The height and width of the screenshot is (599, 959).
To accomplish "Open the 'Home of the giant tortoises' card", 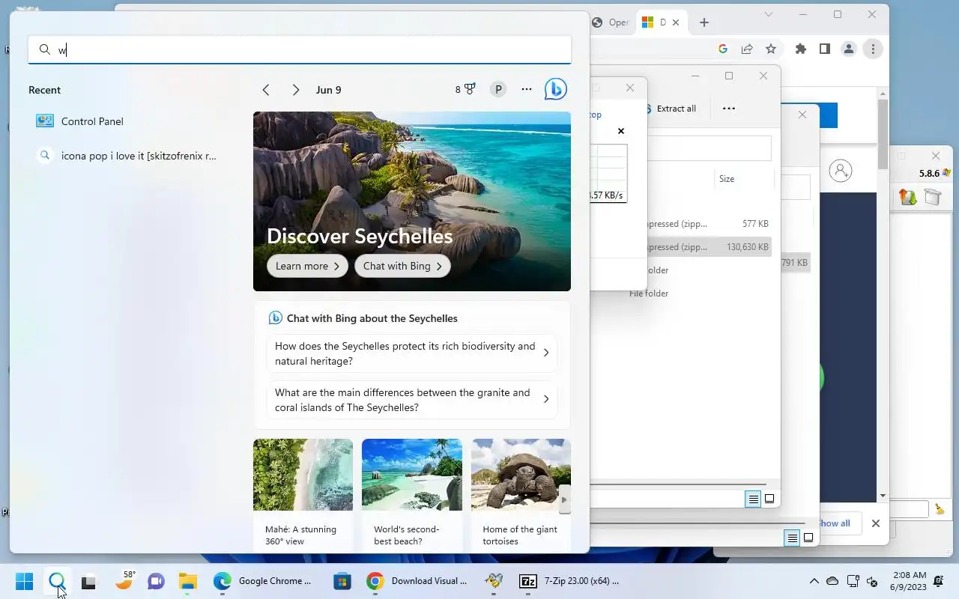I will [x=521, y=494].
